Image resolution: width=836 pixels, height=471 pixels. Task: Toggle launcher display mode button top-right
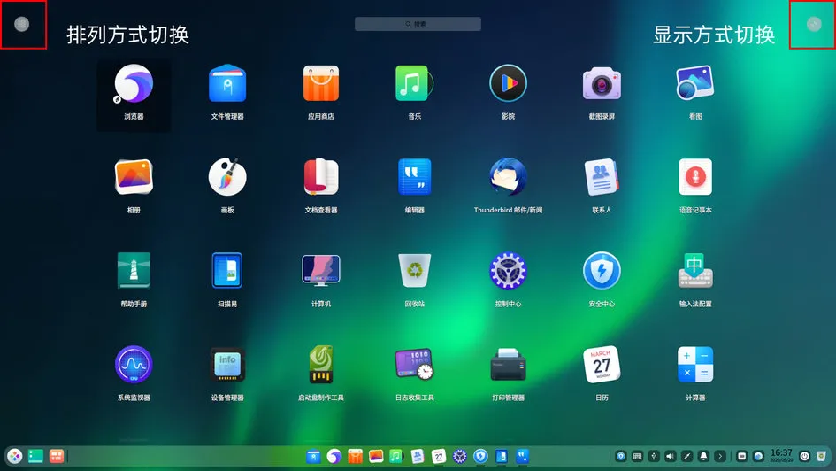[814, 24]
